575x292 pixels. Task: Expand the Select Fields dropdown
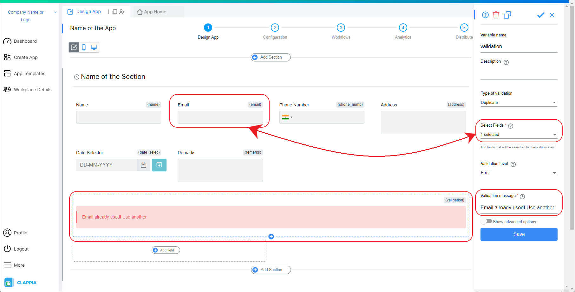pyautogui.click(x=519, y=134)
